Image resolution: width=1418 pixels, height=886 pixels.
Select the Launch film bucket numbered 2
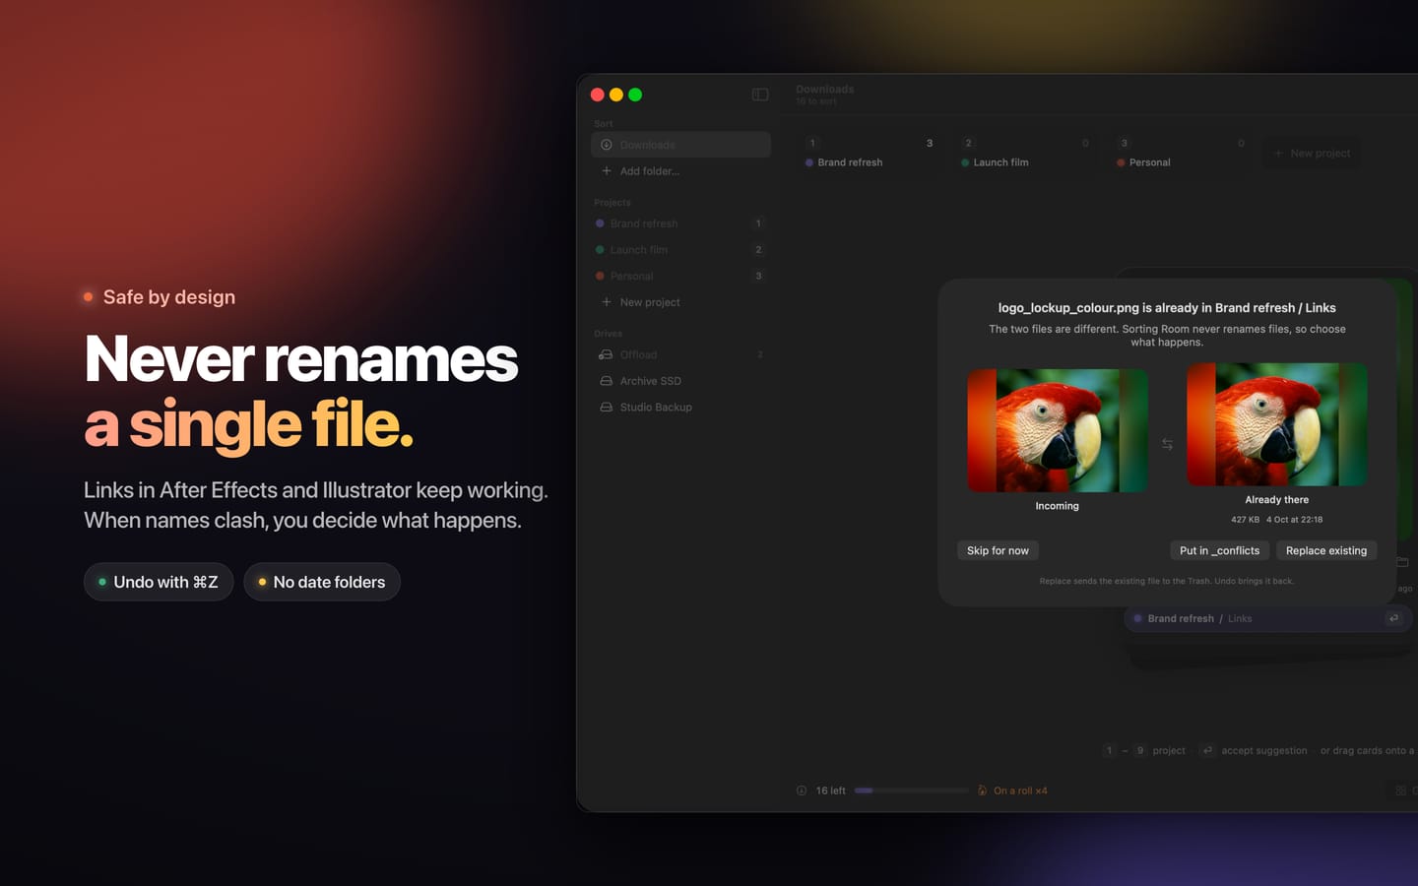[x=1024, y=153]
